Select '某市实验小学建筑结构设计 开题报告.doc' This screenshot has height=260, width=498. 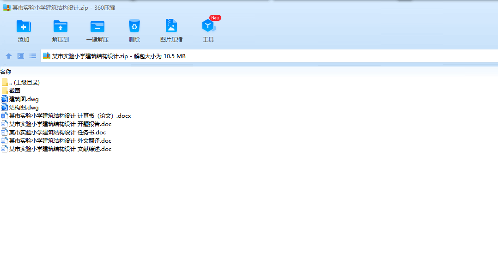pyautogui.click(x=61, y=124)
